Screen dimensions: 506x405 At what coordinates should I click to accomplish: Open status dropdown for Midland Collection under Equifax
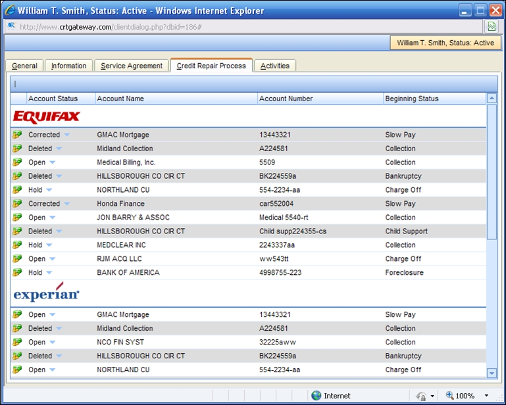pos(59,149)
